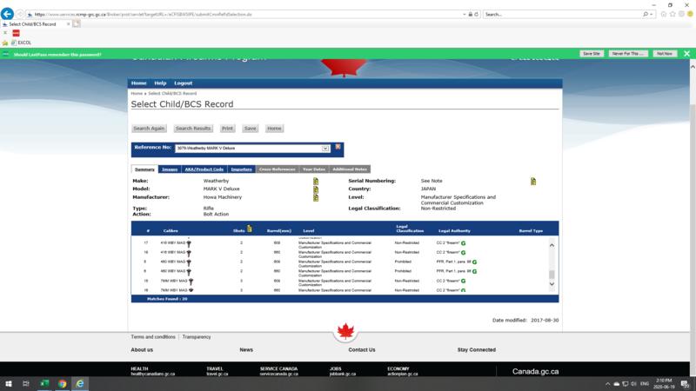Click the browser refresh icon in address bar
This screenshot has width=696, height=391.
tap(476, 14)
